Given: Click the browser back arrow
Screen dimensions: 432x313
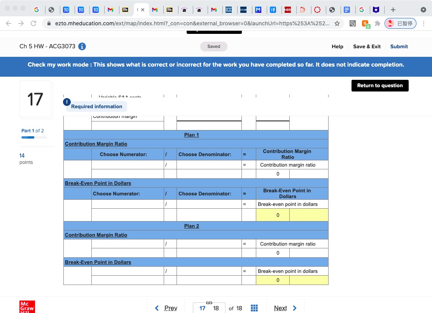Looking at the screenshot, I should (x=9, y=23).
